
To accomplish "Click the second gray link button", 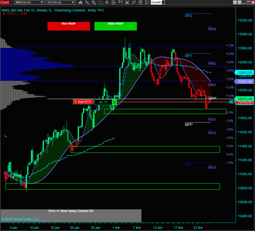I will coord(239,2).
